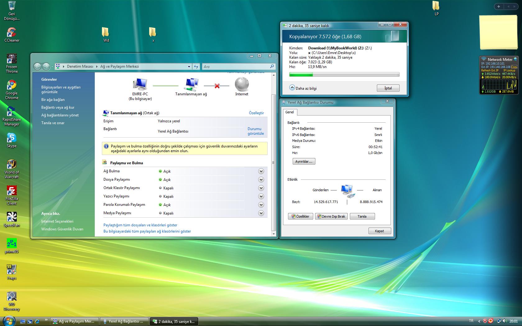Select the x folder on desktop
Screen dimensions: 522x326
click(153, 34)
